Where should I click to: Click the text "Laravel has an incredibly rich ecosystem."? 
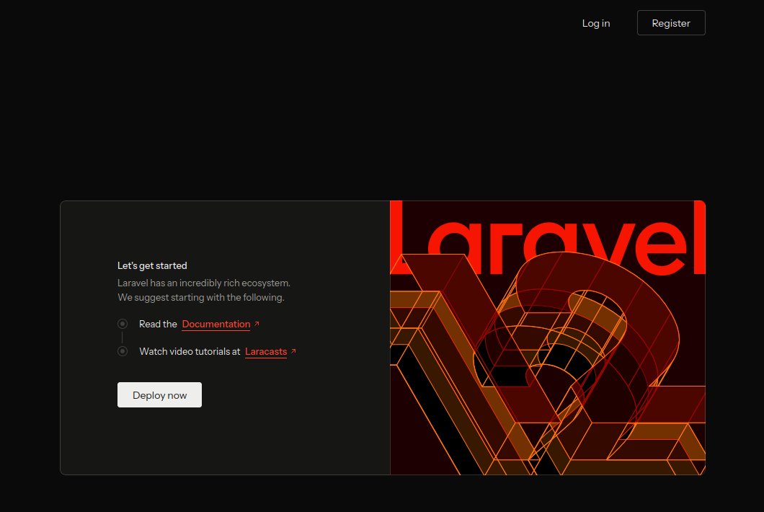tap(204, 283)
